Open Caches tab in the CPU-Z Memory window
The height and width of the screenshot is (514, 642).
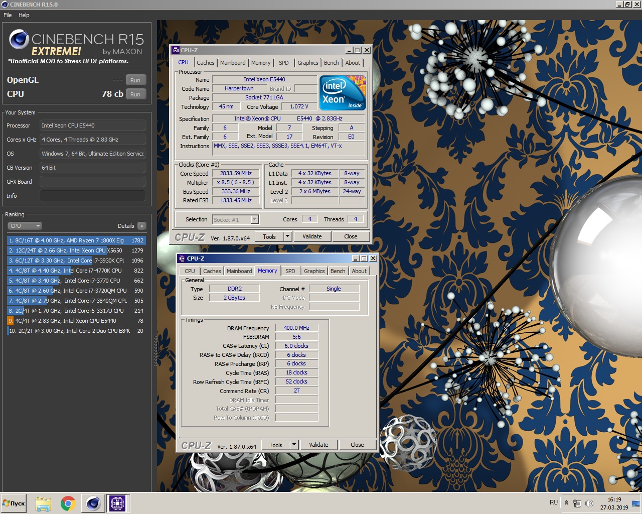click(212, 271)
